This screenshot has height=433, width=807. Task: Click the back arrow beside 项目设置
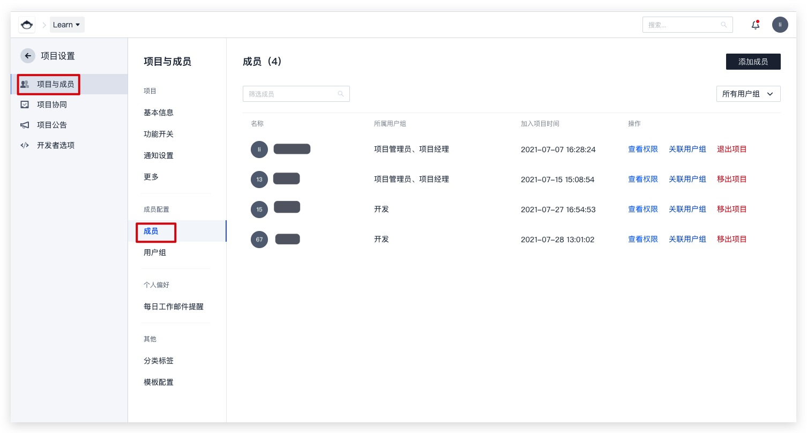click(28, 56)
